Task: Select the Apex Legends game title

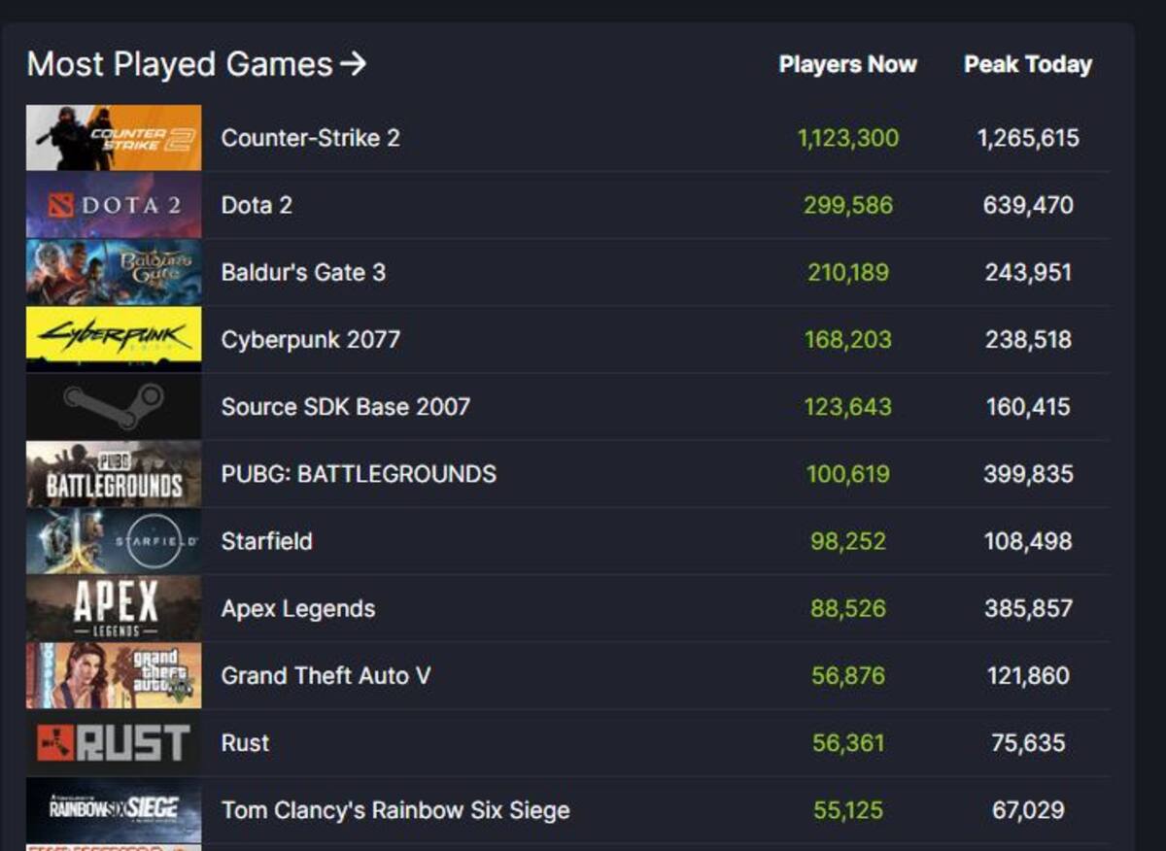Action: 297,608
